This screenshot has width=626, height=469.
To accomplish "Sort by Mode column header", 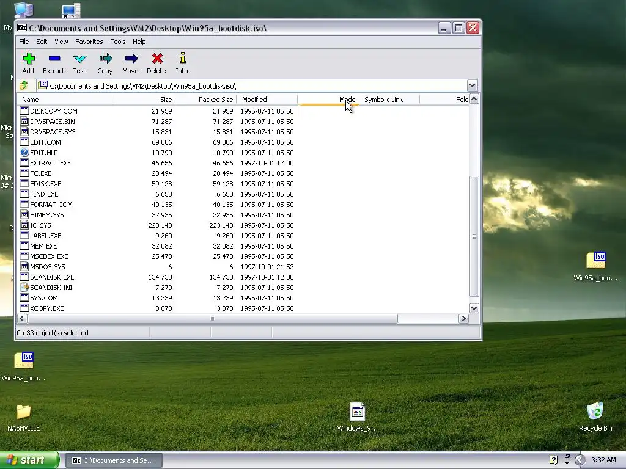I will click(x=328, y=100).
